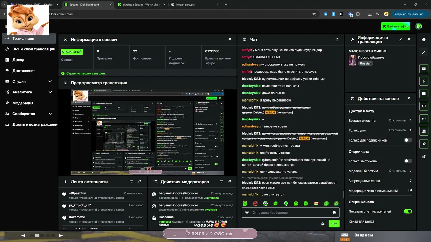Insert the red angry face emote
431x242 pixels.
point(255,203)
